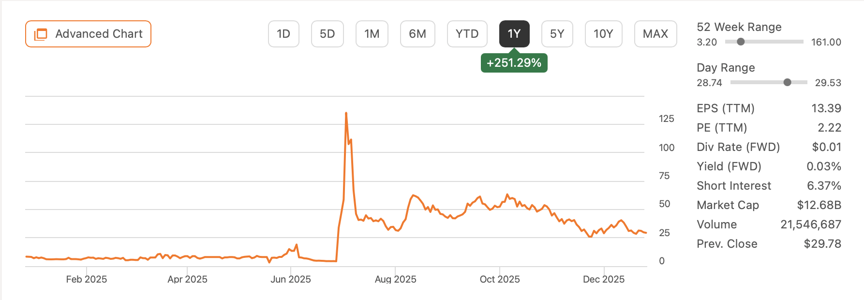This screenshot has height=300, width=864.
Task: Display the MAX timeframe chart
Action: (655, 34)
